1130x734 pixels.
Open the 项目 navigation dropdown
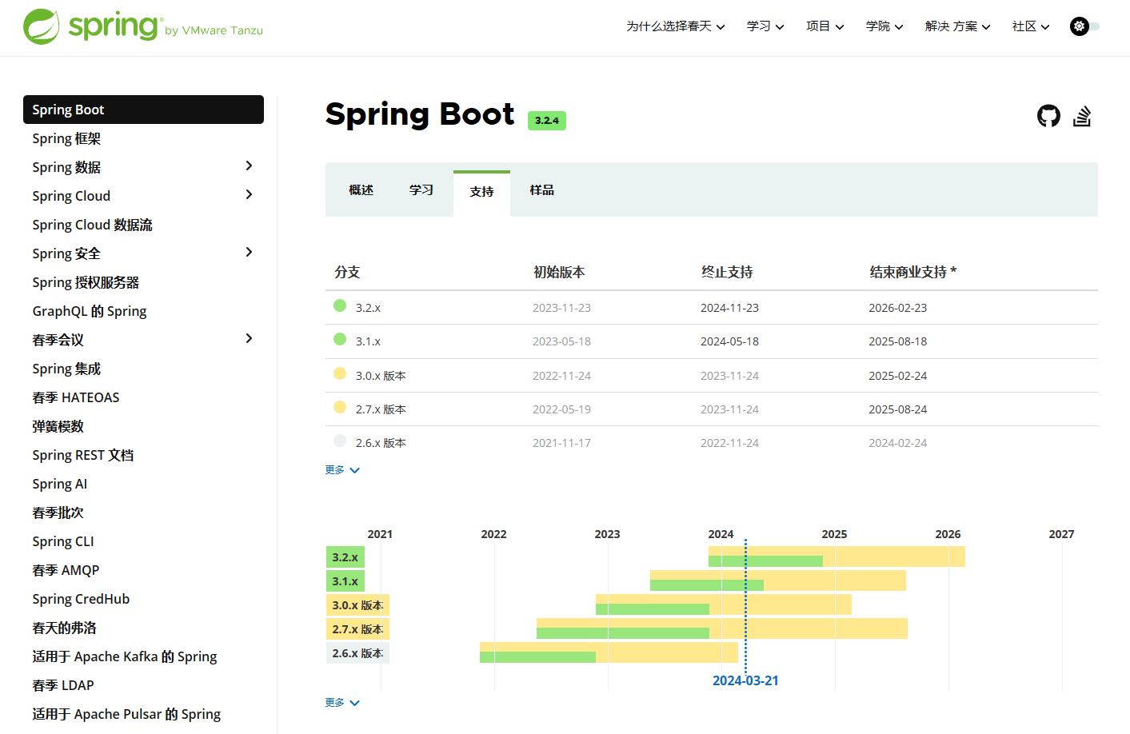(825, 26)
